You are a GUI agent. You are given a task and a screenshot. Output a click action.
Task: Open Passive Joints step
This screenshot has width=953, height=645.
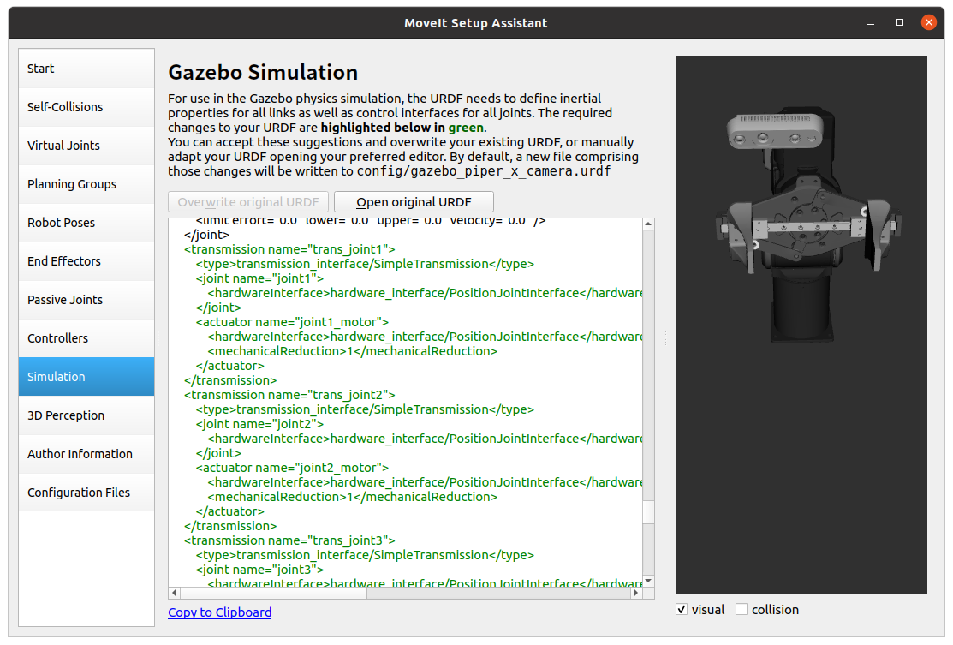86,300
